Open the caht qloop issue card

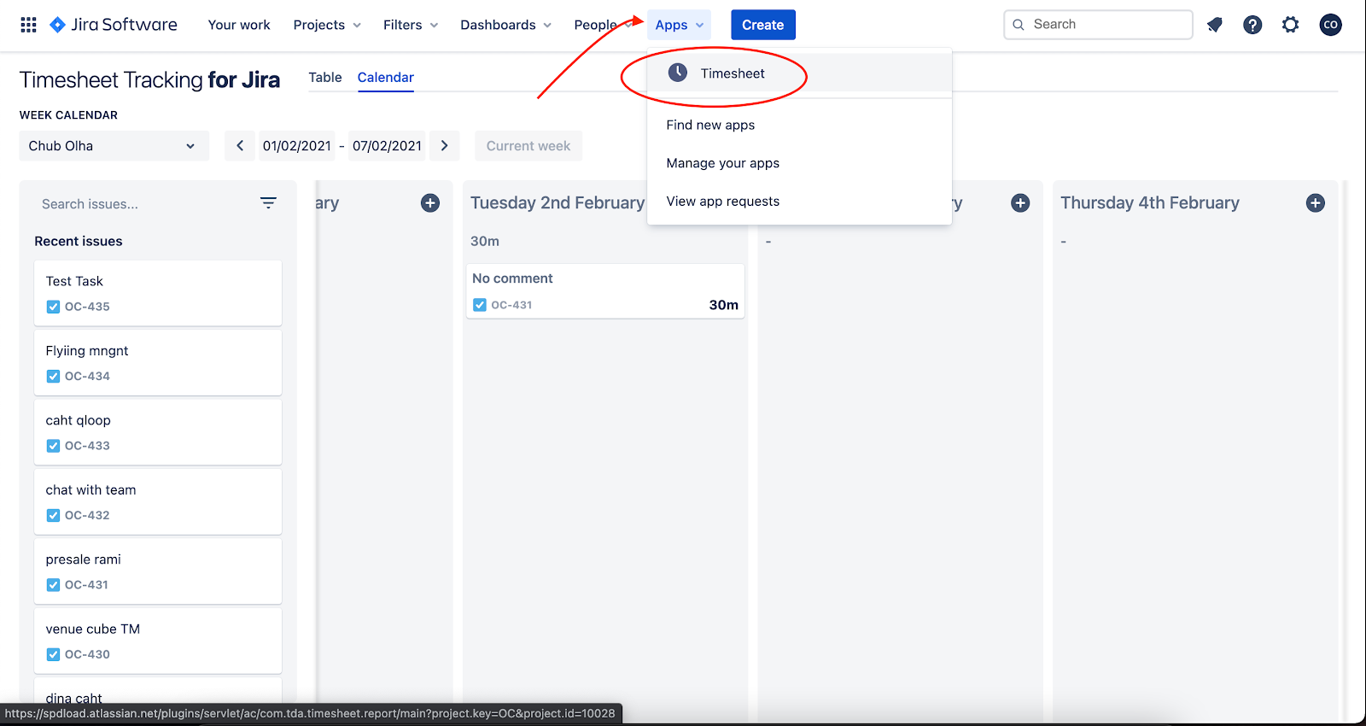(158, 432)
